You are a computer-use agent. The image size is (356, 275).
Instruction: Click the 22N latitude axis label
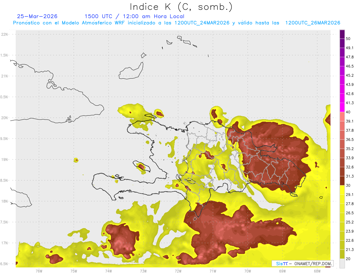tap(4, 34)
